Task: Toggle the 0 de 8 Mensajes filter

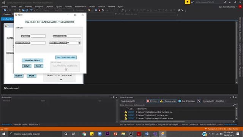Action: click(187, 101)
